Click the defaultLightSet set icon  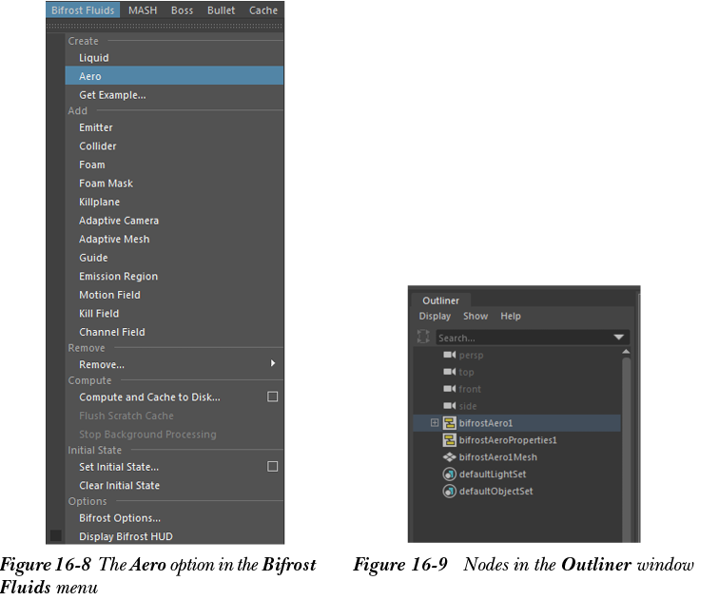pos(450,474)
